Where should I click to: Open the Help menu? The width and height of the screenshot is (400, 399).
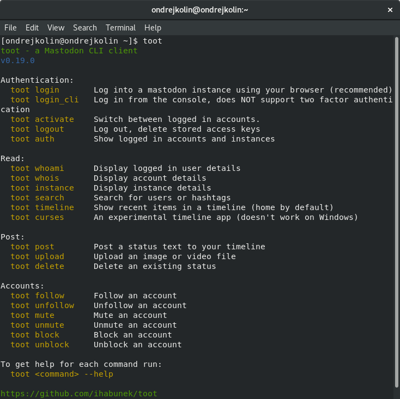153,28
